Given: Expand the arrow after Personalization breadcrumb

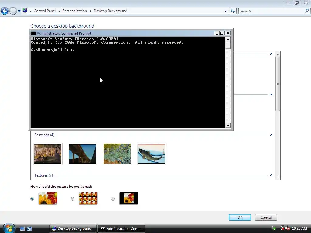Looking at the screenshot, I should 90,11.
